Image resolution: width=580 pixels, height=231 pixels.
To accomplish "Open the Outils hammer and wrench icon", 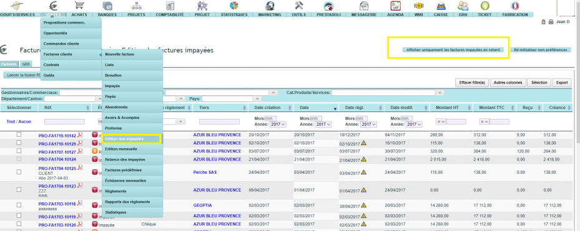I will pos(299,6).
